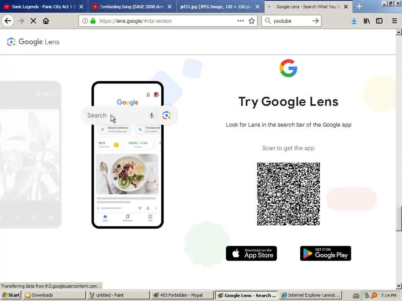Screen dimensions: 402x301
Task: Click the Lens camera icon in the phone search bar
Action: coord(166,116)
